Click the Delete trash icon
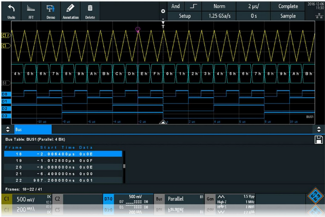325x217 pixels. tap(90, 12)
